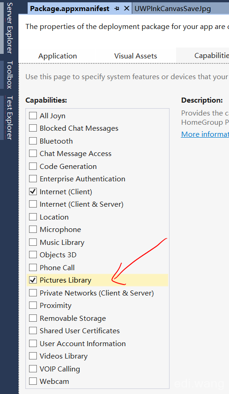Enable the Music Library checkbox
This screenshot has height=394, width=229.
33,242
